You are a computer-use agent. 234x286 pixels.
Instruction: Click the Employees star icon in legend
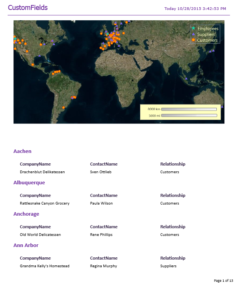pos(193,28)
